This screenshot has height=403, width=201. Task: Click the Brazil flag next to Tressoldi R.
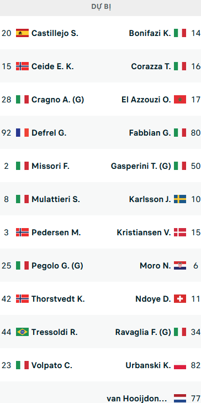click(22, 332)
